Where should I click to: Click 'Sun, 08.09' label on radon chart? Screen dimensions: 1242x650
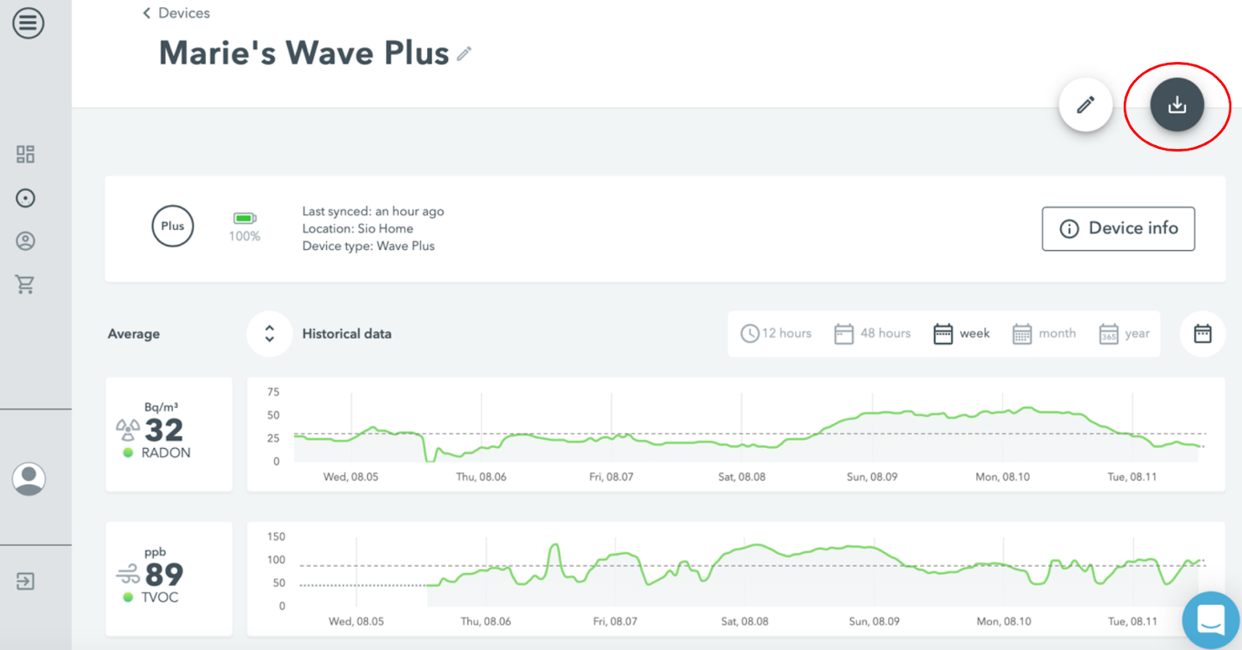click(x=872, y=477)
